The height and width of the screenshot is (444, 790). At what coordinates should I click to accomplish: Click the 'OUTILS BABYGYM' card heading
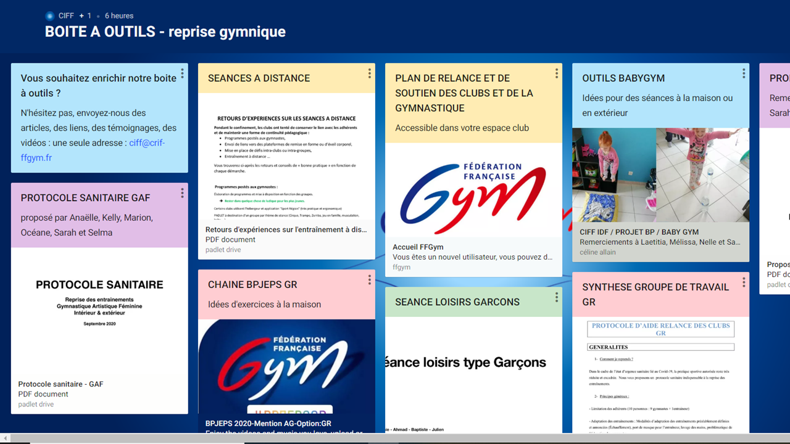pyautogui.click(x=623, y=78)
